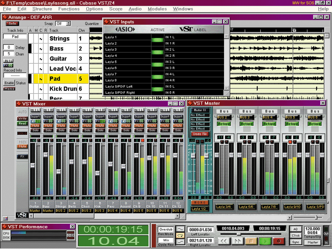Open the Modules menu
The width and height of the screenshot is (332, 249).
tap(157, 9)
